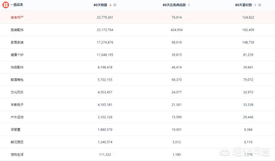
Task: Select the 宠物生活 category
Action: tap(17, 155)
